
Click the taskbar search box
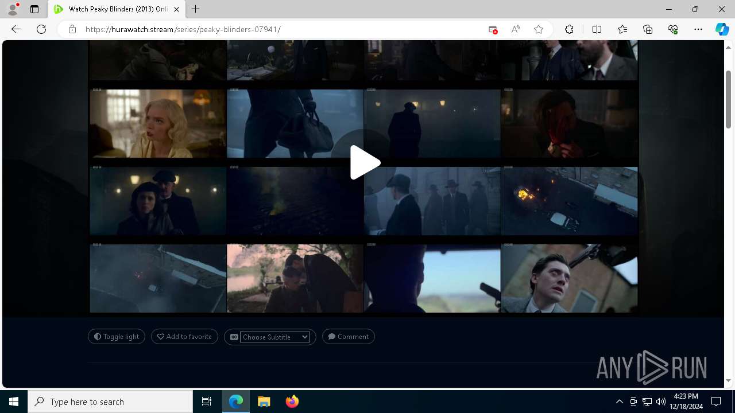point(110,402)
